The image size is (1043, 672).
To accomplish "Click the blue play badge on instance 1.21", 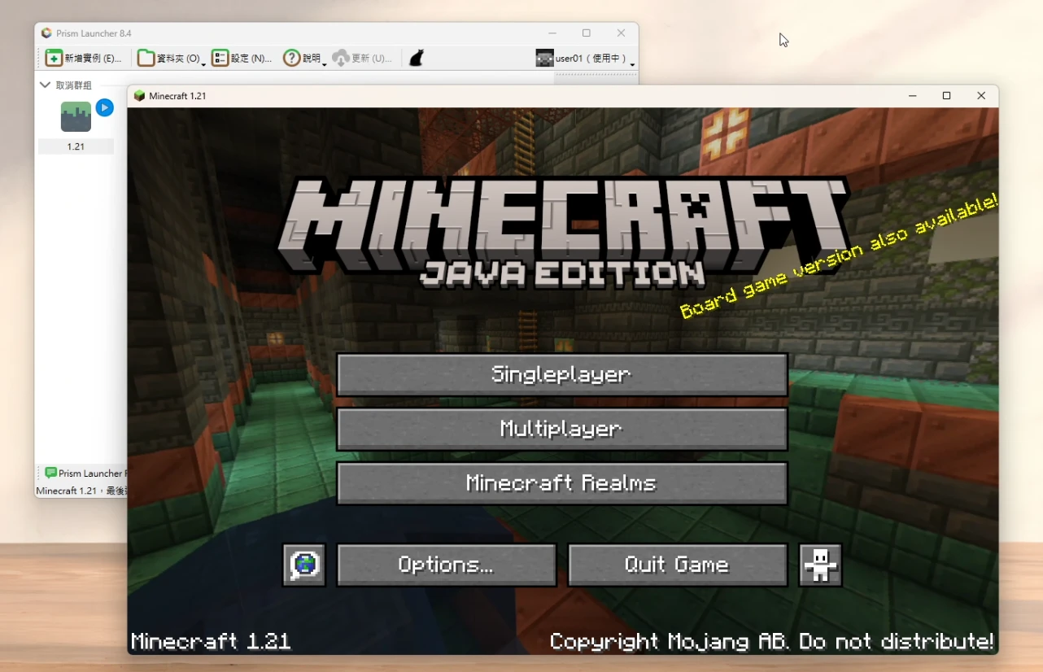I will point(104,107).
